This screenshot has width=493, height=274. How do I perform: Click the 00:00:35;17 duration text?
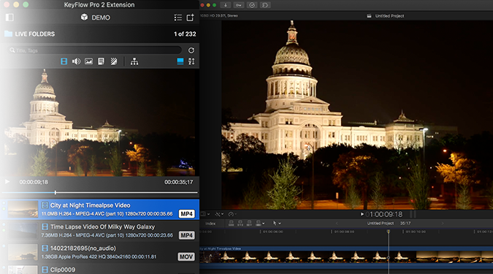point(179,182)
